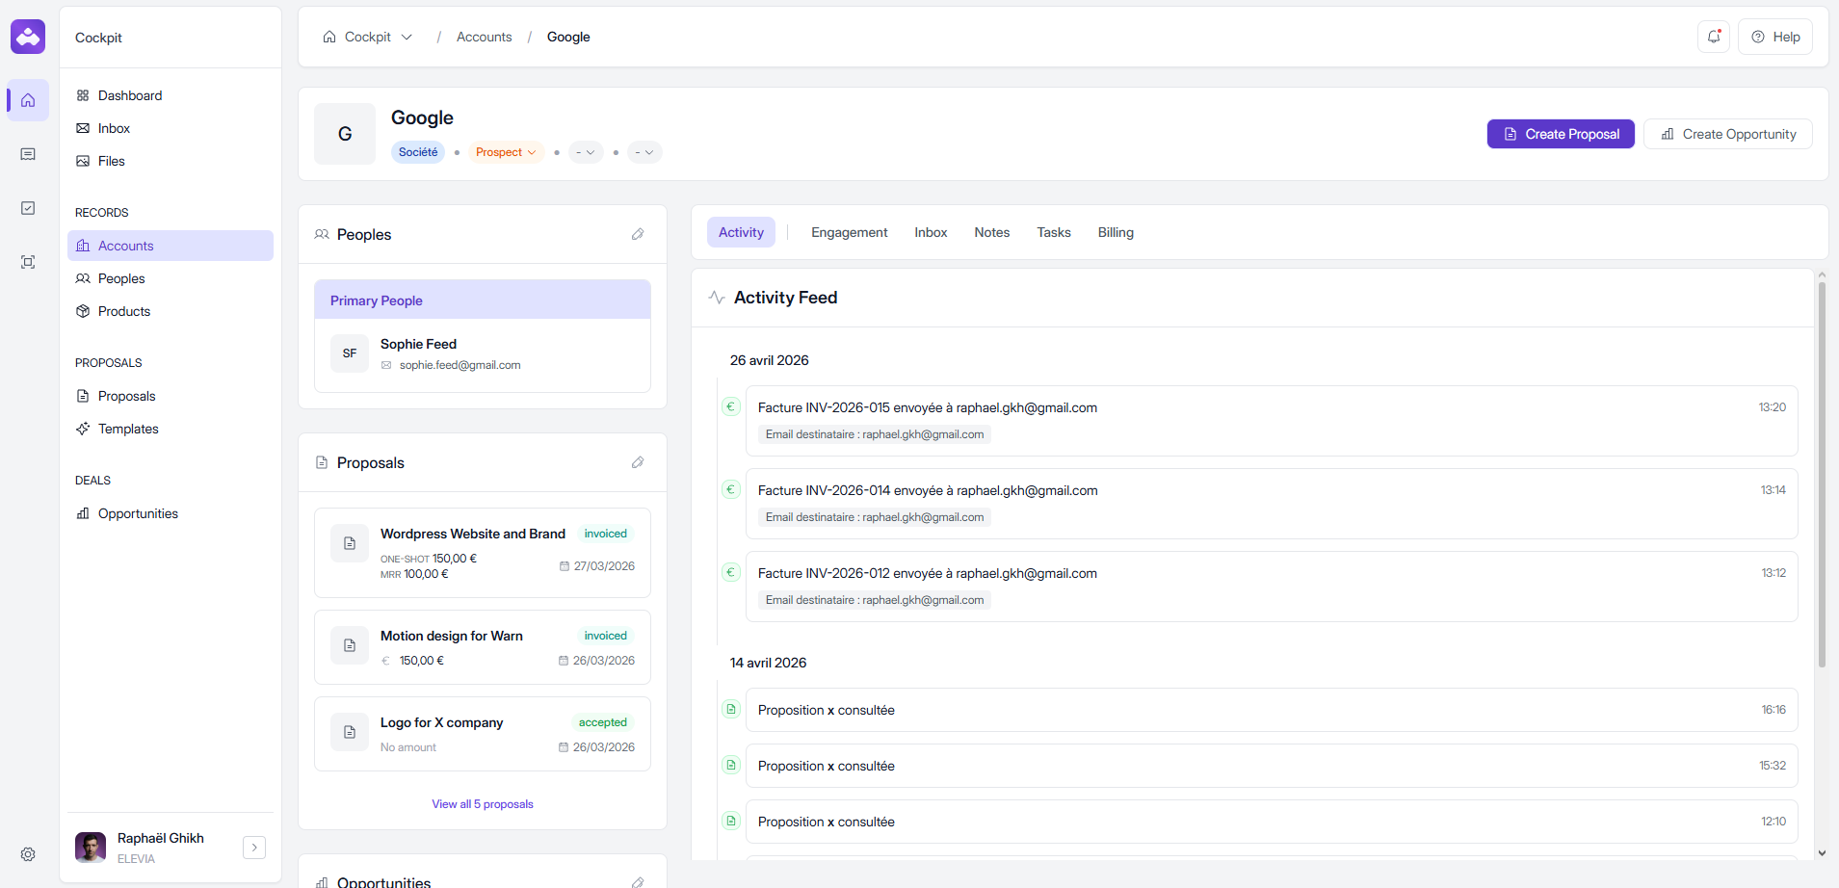The image size is (1839, 888).
Task: Click document icon of Wordpress Website proposal
Action: (350, 543)
